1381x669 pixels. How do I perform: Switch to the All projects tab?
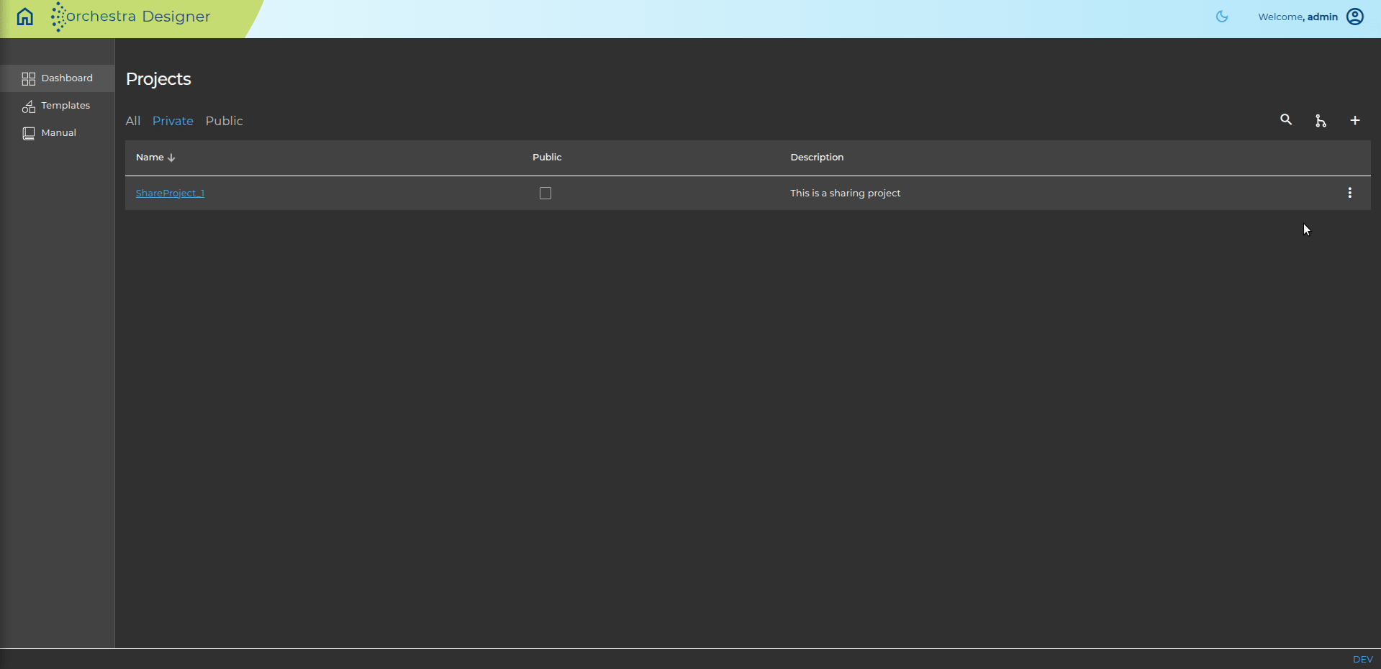click(133, 121)
